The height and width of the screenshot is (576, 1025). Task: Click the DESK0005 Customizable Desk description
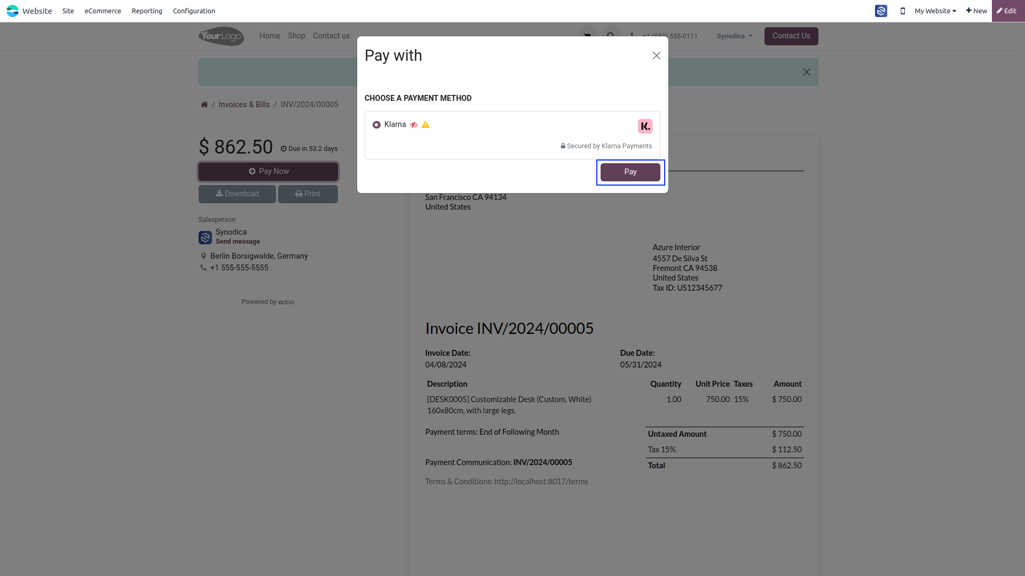[x=509, y=405]
